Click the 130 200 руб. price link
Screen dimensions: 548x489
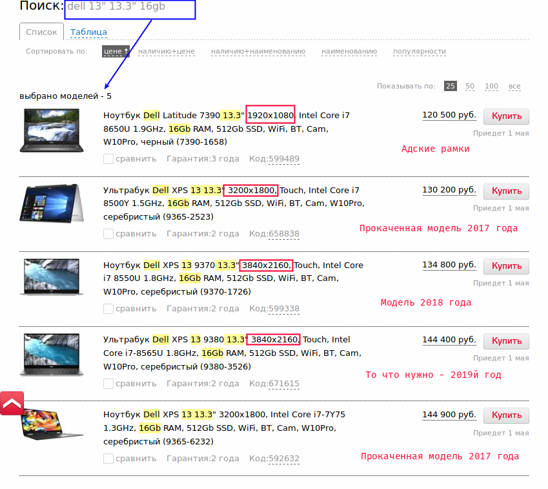tap(449, 190)
